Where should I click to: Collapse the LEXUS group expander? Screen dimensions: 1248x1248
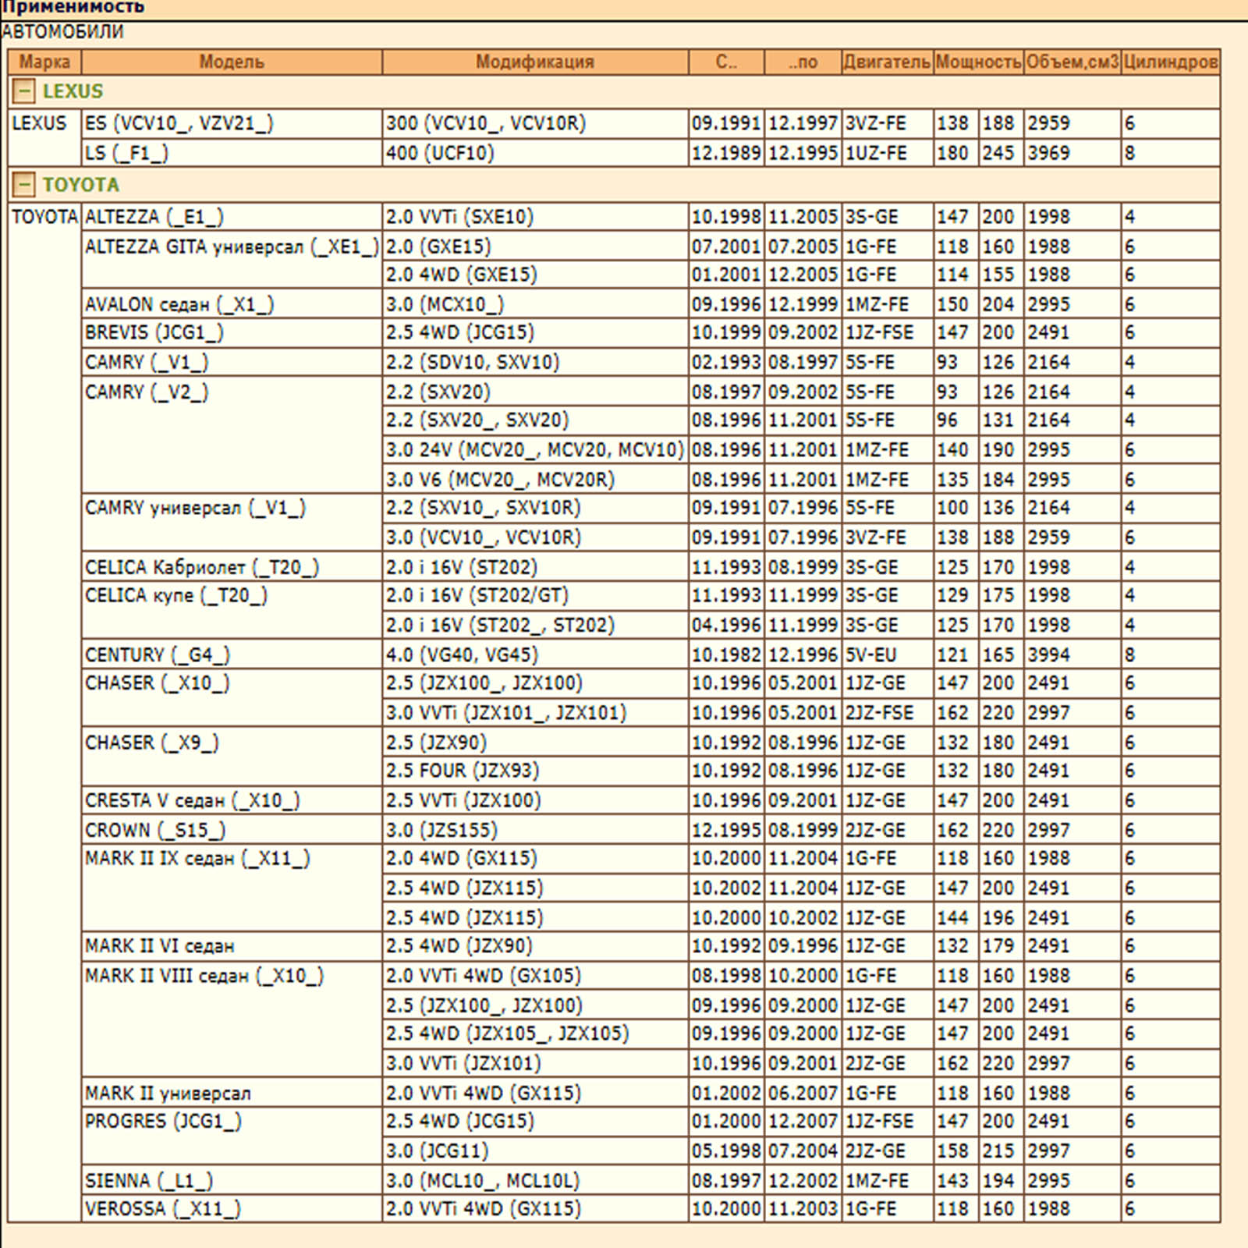pos(23,91)
